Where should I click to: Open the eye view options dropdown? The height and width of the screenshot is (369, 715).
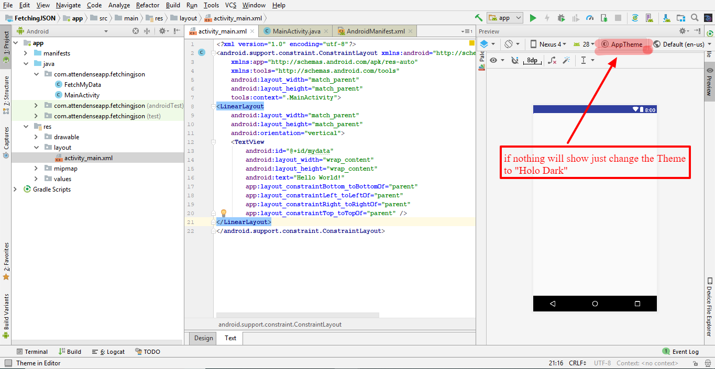[x=497, y=60]
